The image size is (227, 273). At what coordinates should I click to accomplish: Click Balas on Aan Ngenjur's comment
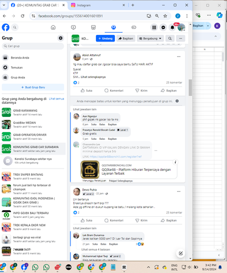tap(102, 124)
